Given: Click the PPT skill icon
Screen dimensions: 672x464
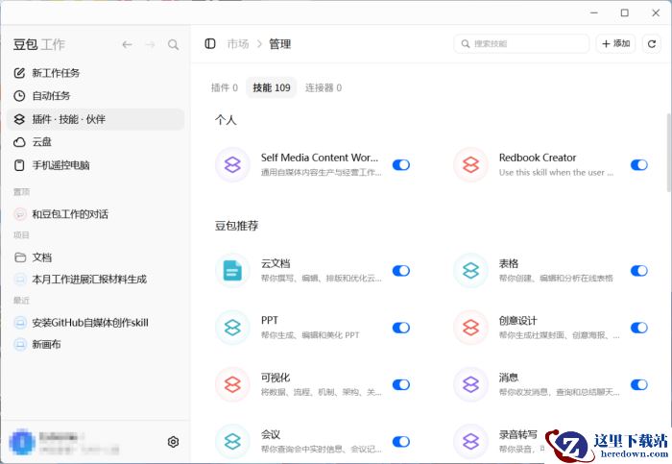Looking at the screenshot, I should [232, 328].
